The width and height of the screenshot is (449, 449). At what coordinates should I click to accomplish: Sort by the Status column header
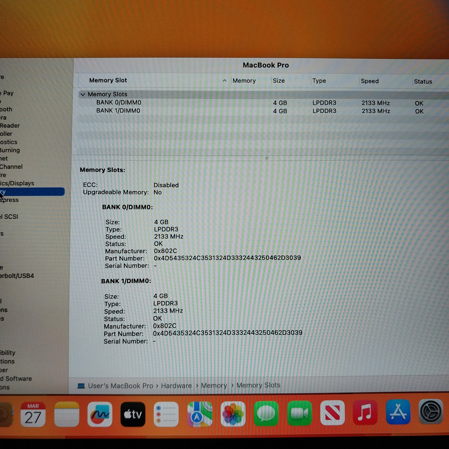(x=423, y=81)
